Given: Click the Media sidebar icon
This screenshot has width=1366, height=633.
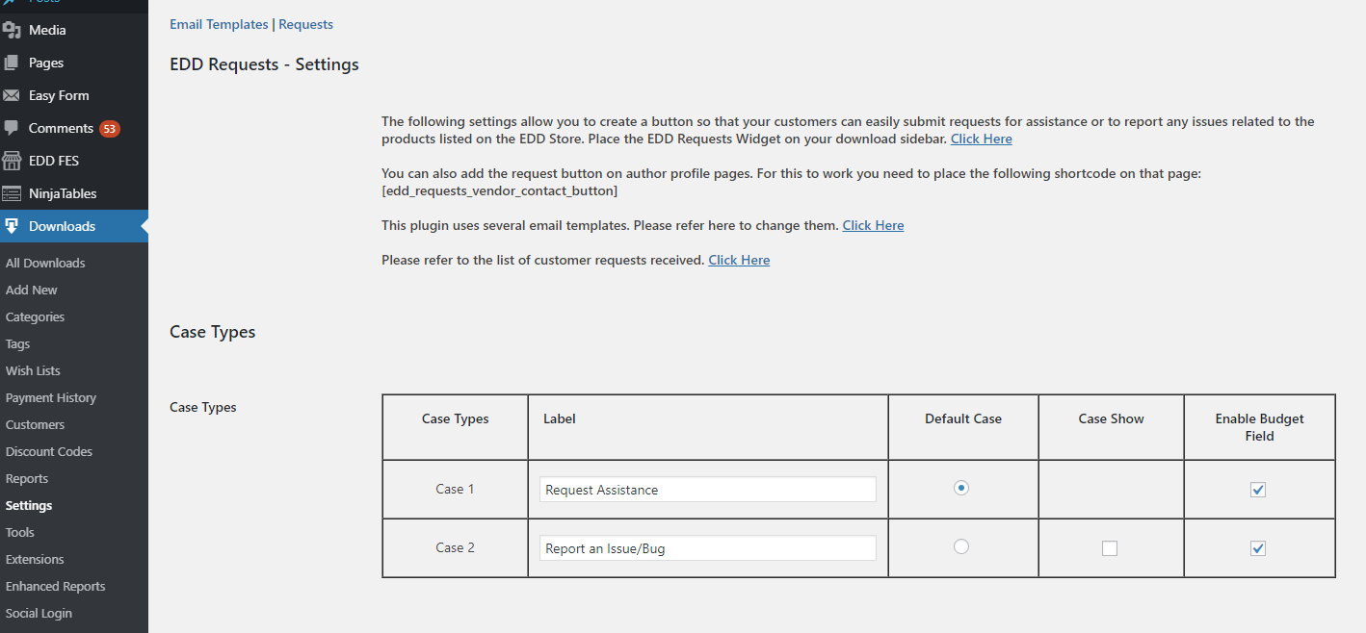Looking at the screenshot, I should pos(12,30).
